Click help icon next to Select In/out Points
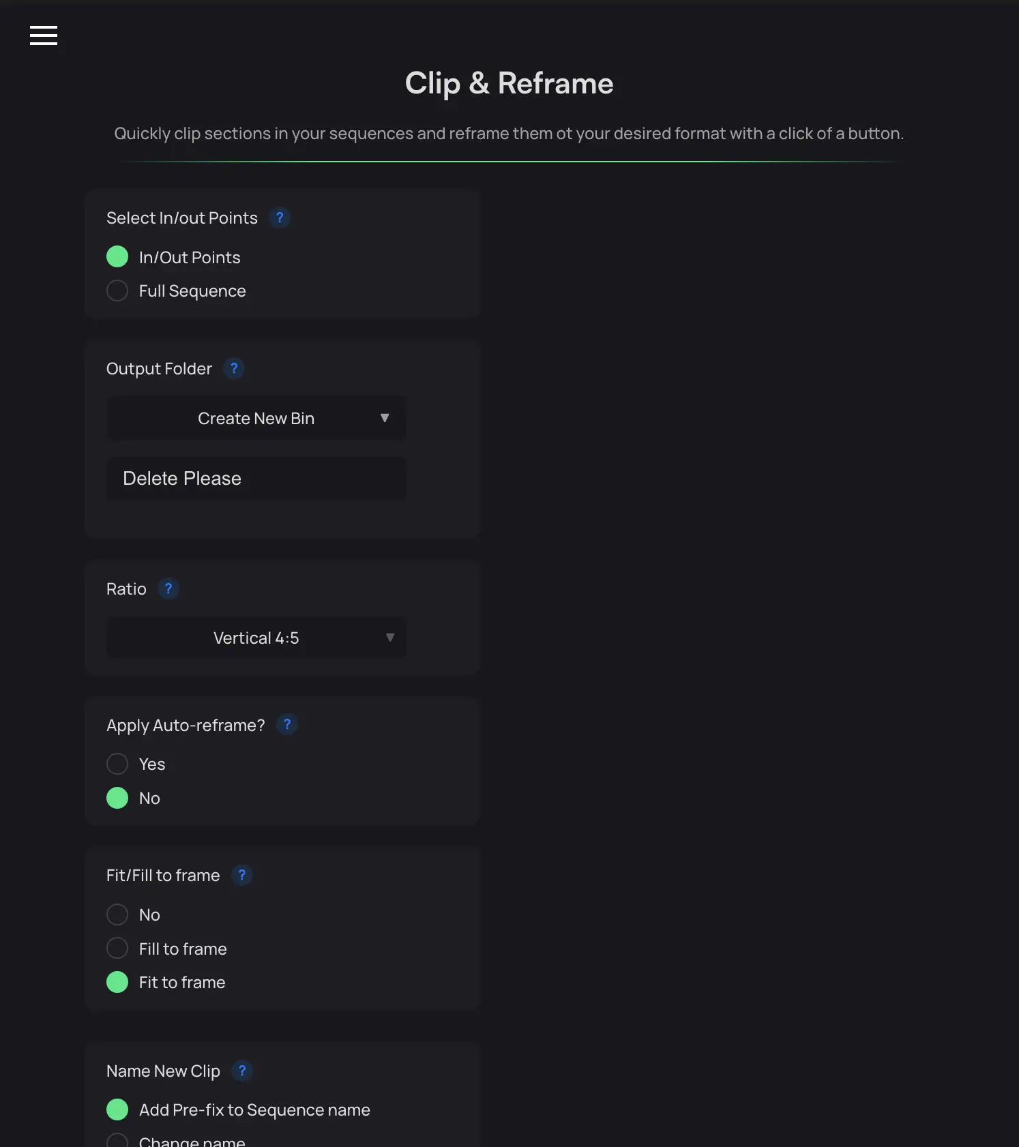Image resolution: width=1019 pixels, height=1147 pixels. 280,218
